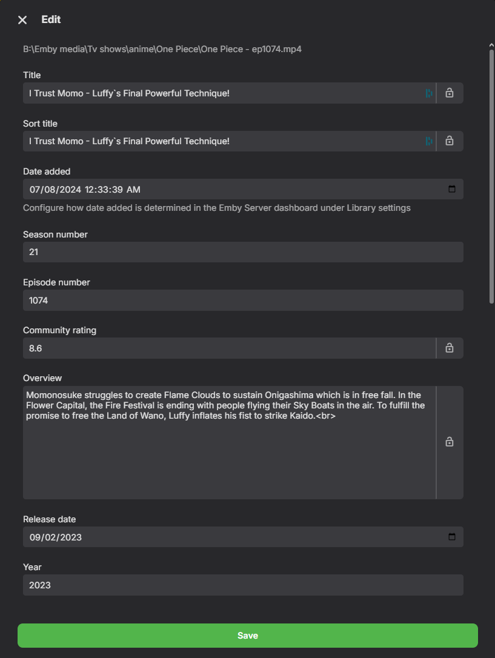Open the Date added calendar picker icon
This screenshot has width=495, height=658.
tap(452, 189)
